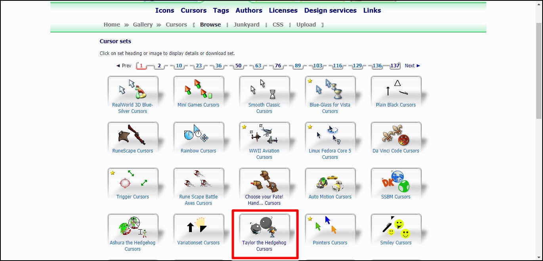Go to page 116
The width and height of the screenshot is (543, 261).
coord(338,66)
